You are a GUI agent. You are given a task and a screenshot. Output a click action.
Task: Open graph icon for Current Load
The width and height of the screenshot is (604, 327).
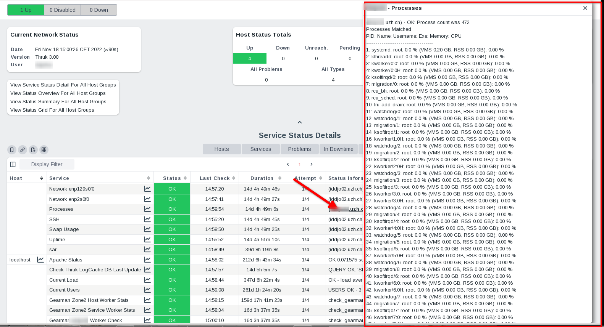(147, 280)
